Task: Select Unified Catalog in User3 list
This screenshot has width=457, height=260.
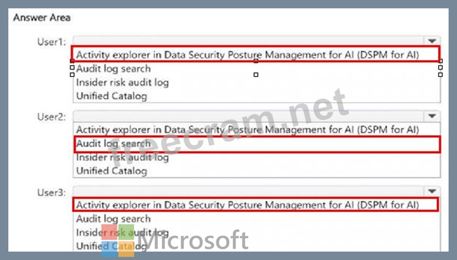Action: [x=112, y=246]
